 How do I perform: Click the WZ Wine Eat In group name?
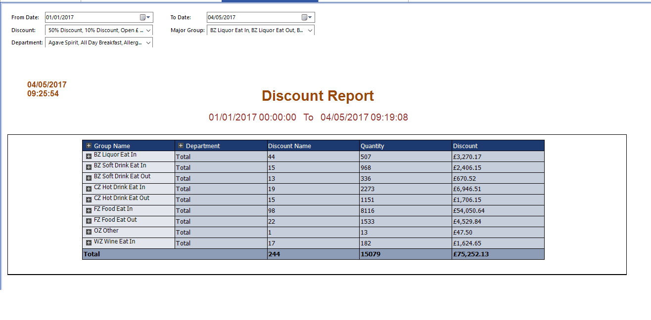point(114,241)
